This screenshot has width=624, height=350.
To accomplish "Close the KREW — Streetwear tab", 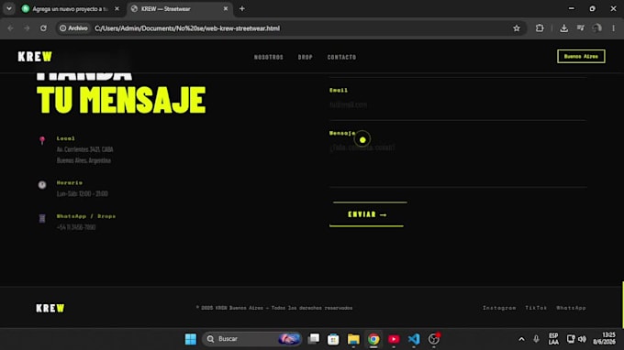I will 225,8.
